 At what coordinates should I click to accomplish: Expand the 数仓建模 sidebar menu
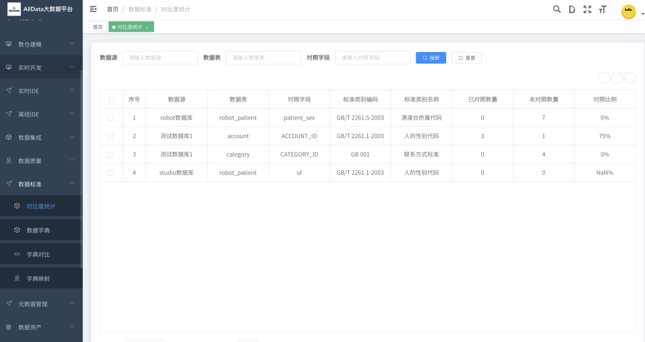(x=41, y=44)
